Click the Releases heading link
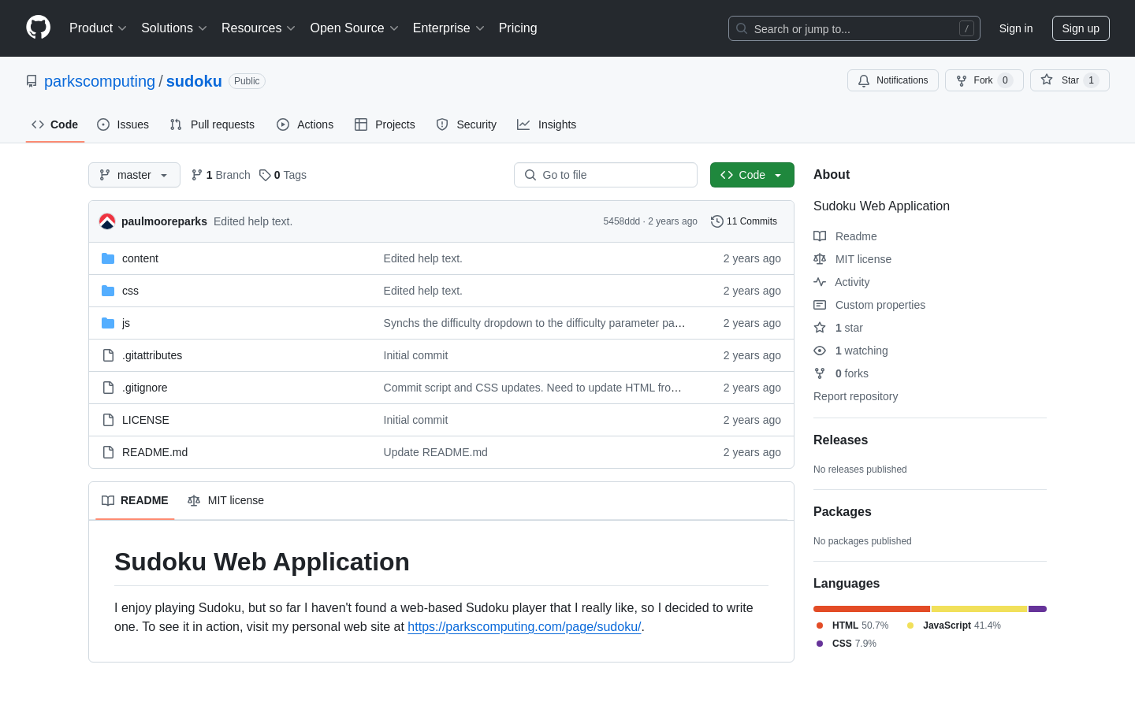The height and width of the screenshot is (709, 1135). (x=840, y=440)
